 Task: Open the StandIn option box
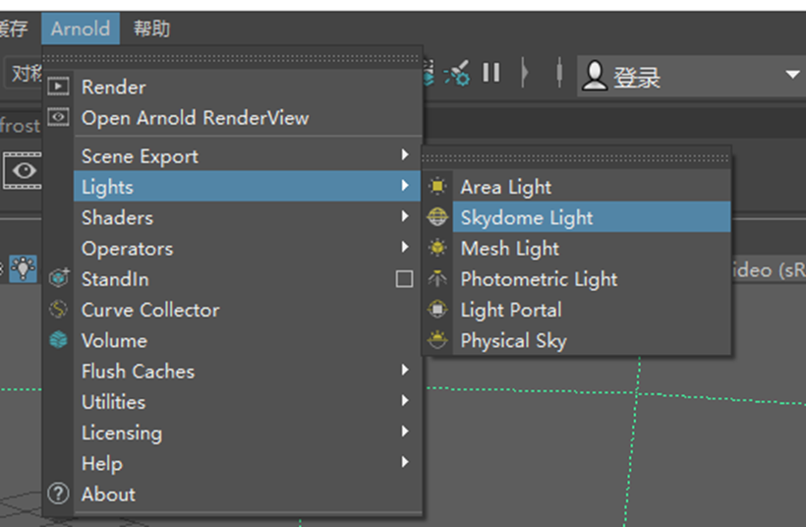405,279
